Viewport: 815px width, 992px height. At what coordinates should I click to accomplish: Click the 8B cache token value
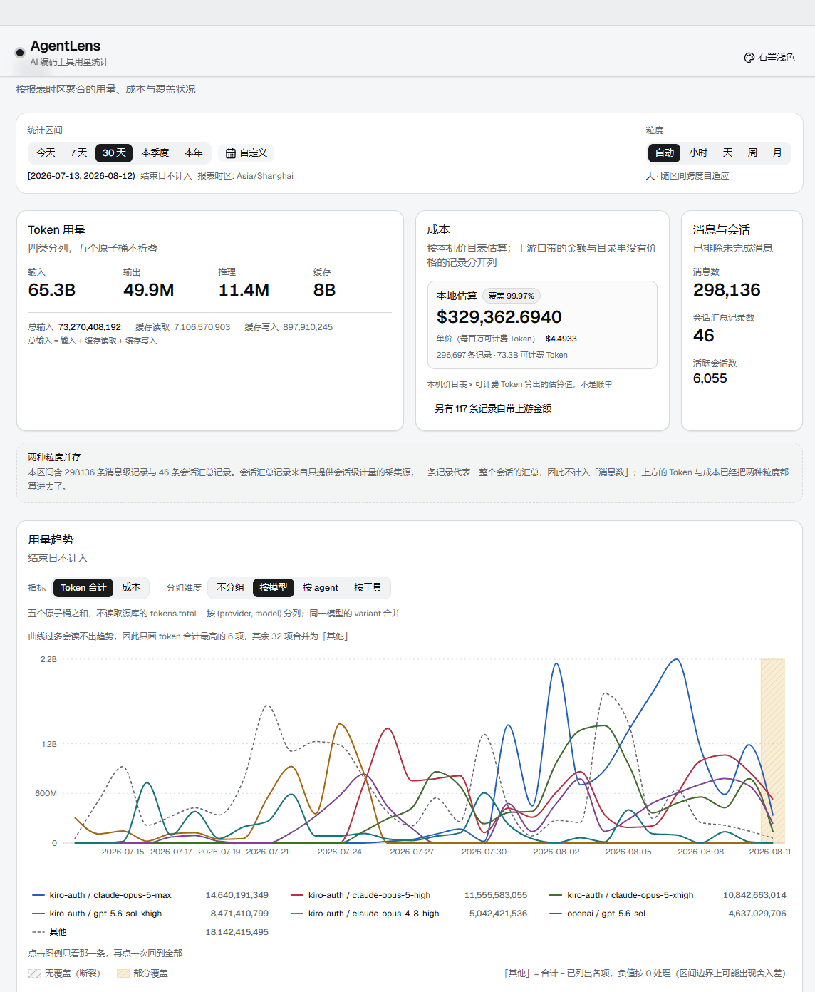(324, 290)
